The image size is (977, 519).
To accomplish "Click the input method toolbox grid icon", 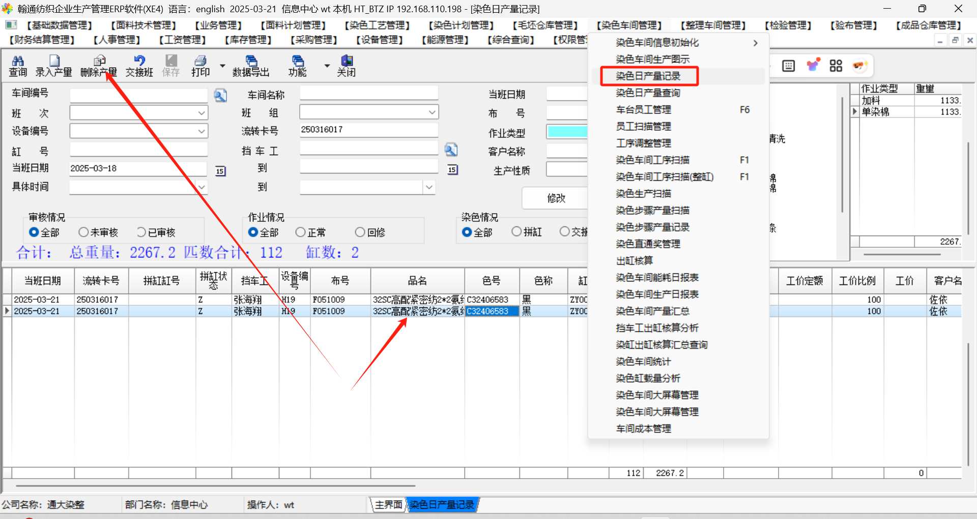I will coord(836,66).
